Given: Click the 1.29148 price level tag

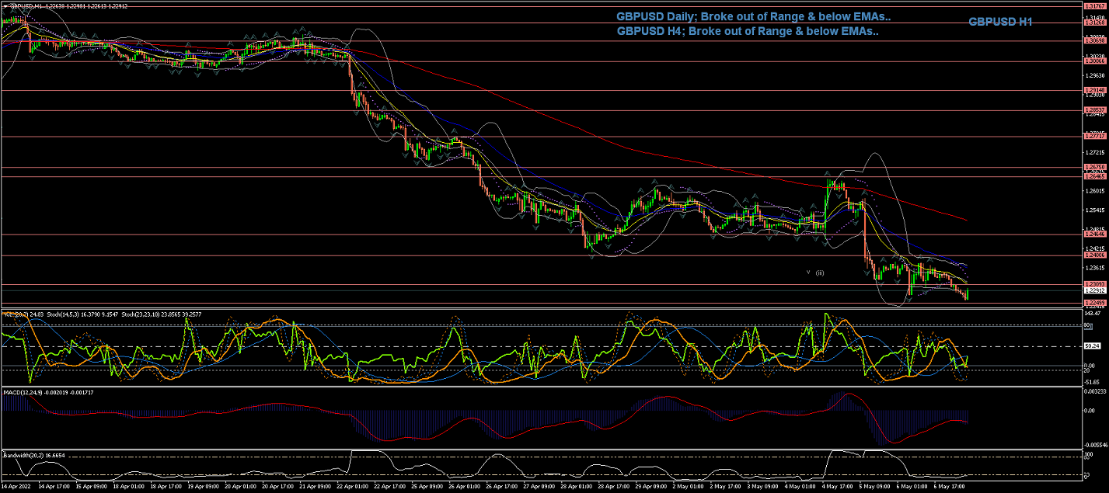Looking at the screenshot, I should 1094,90.
